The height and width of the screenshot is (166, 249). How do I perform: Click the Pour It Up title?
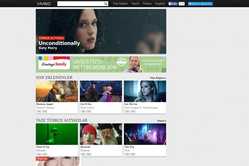click(x=43, y=147)
